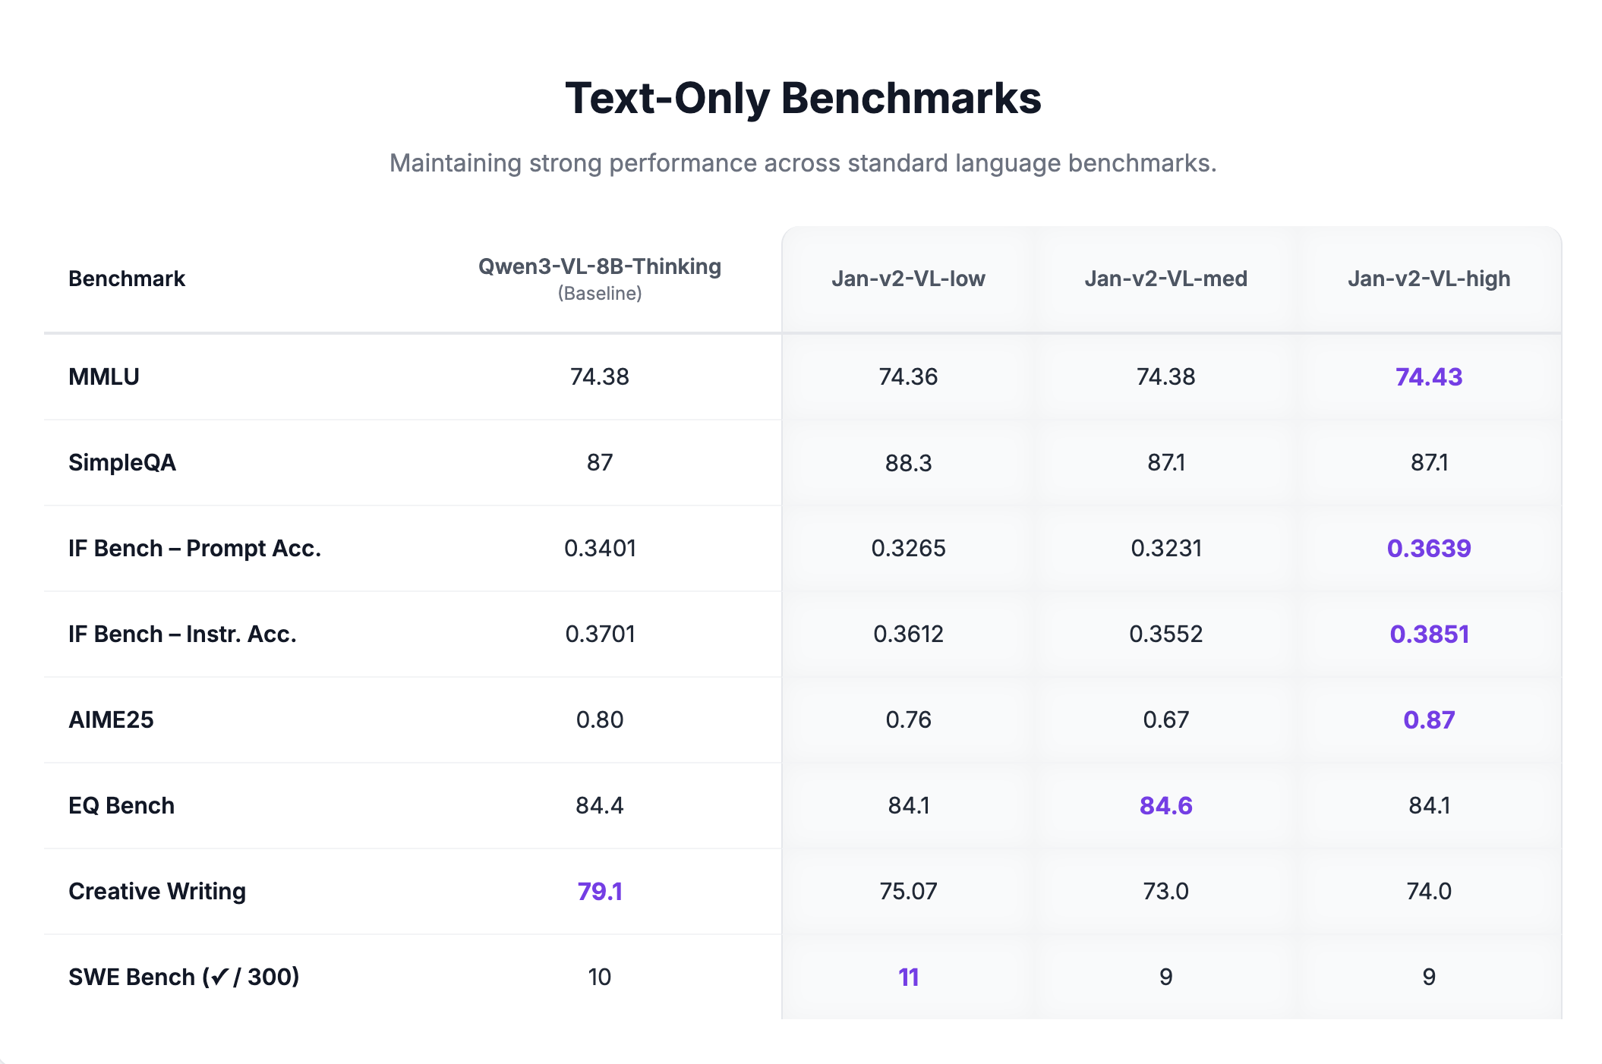
Task: Click the highlighted 11 SWE Bench score
Action: (908, 977)
